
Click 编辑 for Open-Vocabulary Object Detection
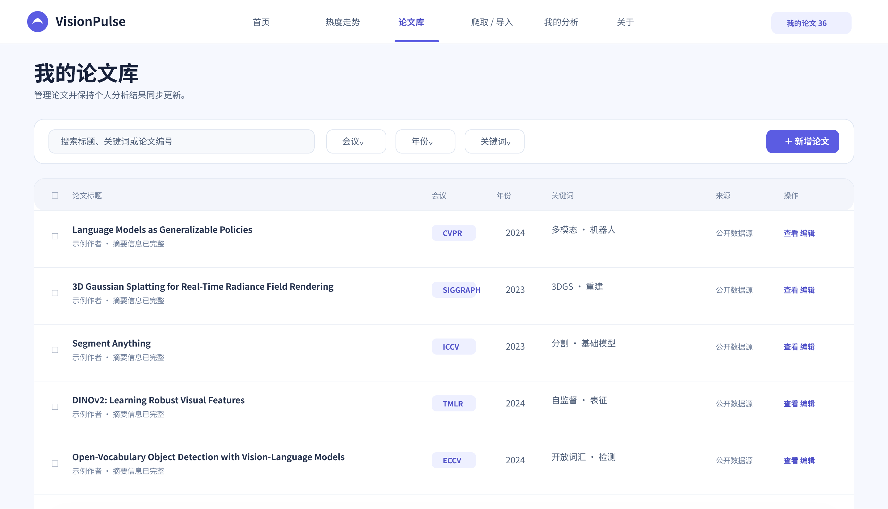(807, 461)
